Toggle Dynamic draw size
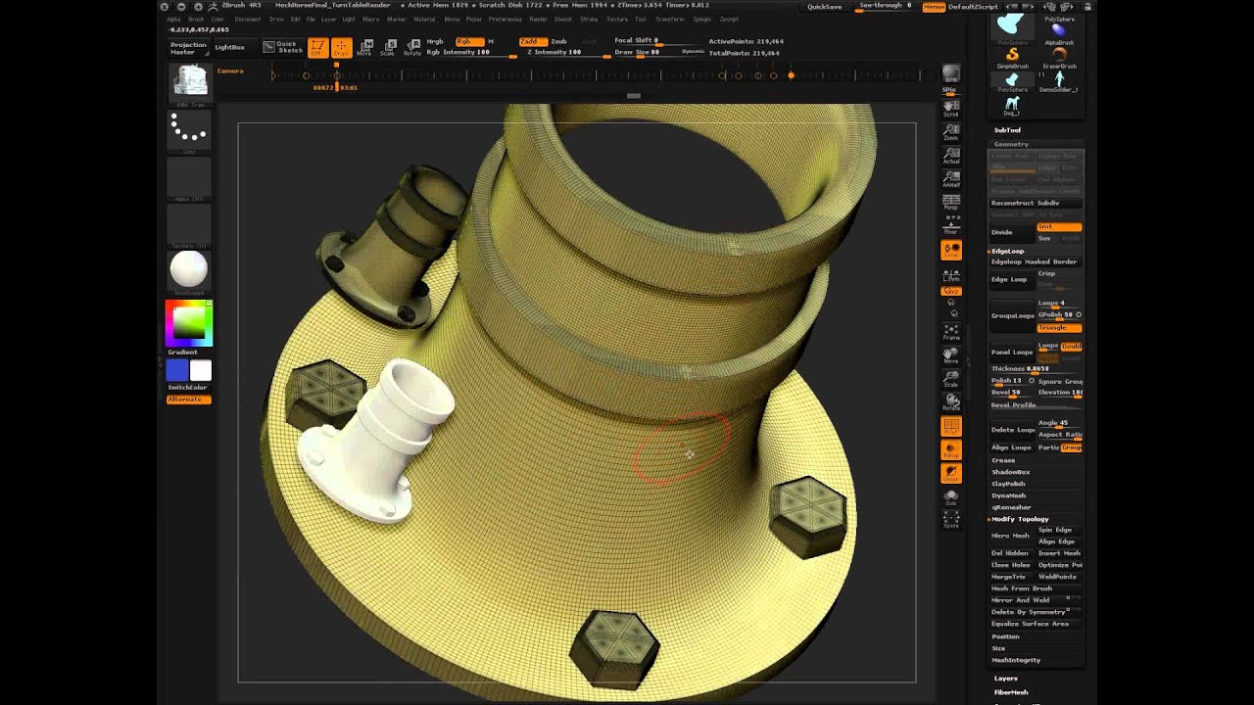Image resolution: width=1254 pixels, height=705 pixels. 693,52
